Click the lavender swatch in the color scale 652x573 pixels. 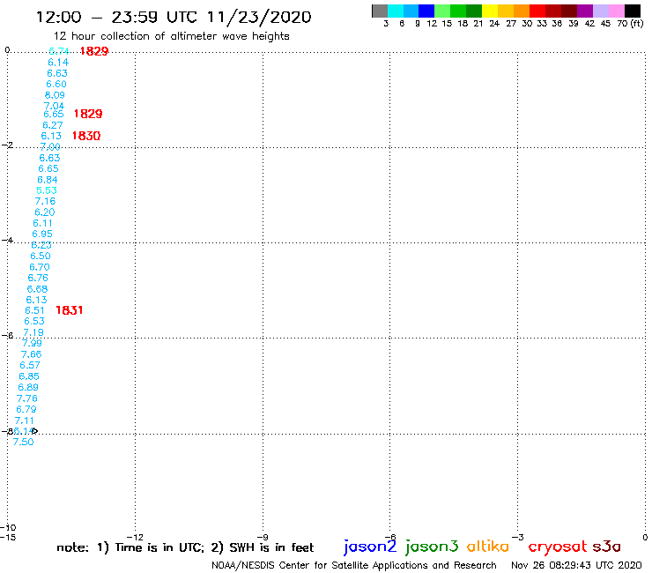coord(601,11)
